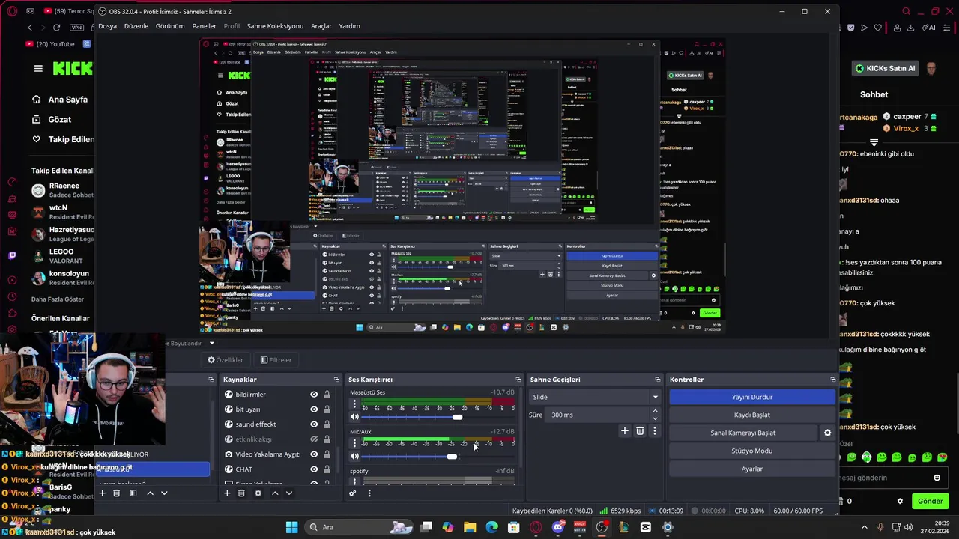Decrease transition duration with down arrow
This screenshot has height=539, width=959.
click(655, 418)
